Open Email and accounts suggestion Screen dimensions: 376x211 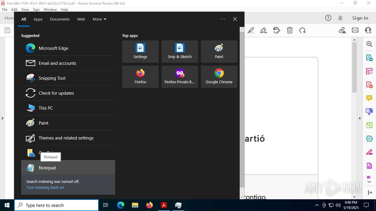[68, 63]
